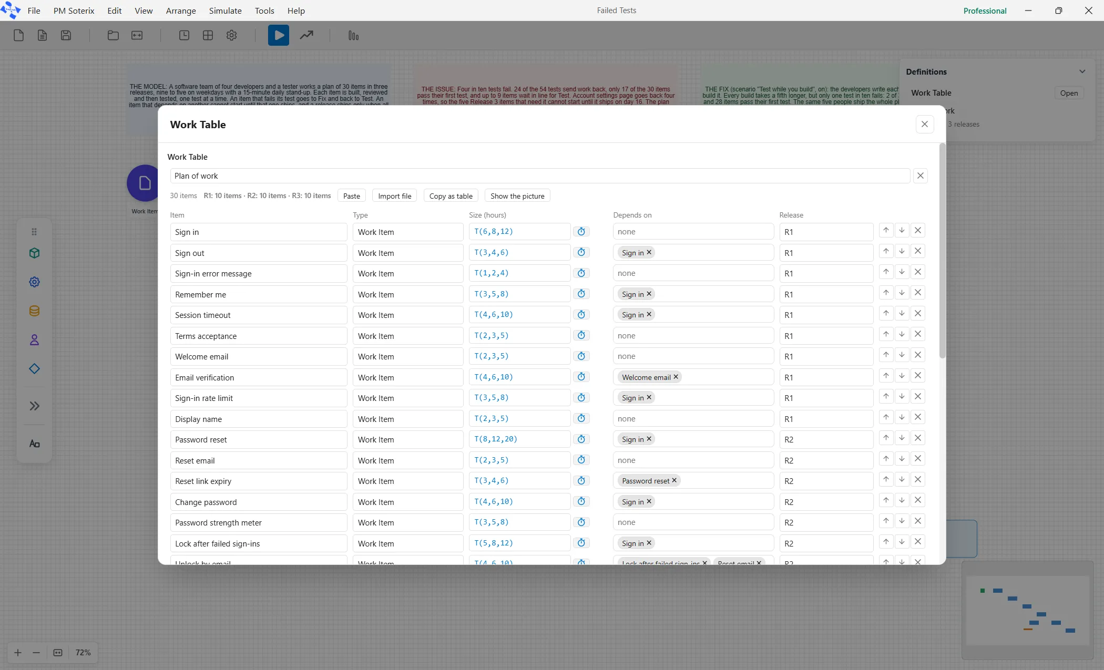Click the grid table toolbar icon
This screenshot has height=670, width=1104.
(x=208, y=35)
